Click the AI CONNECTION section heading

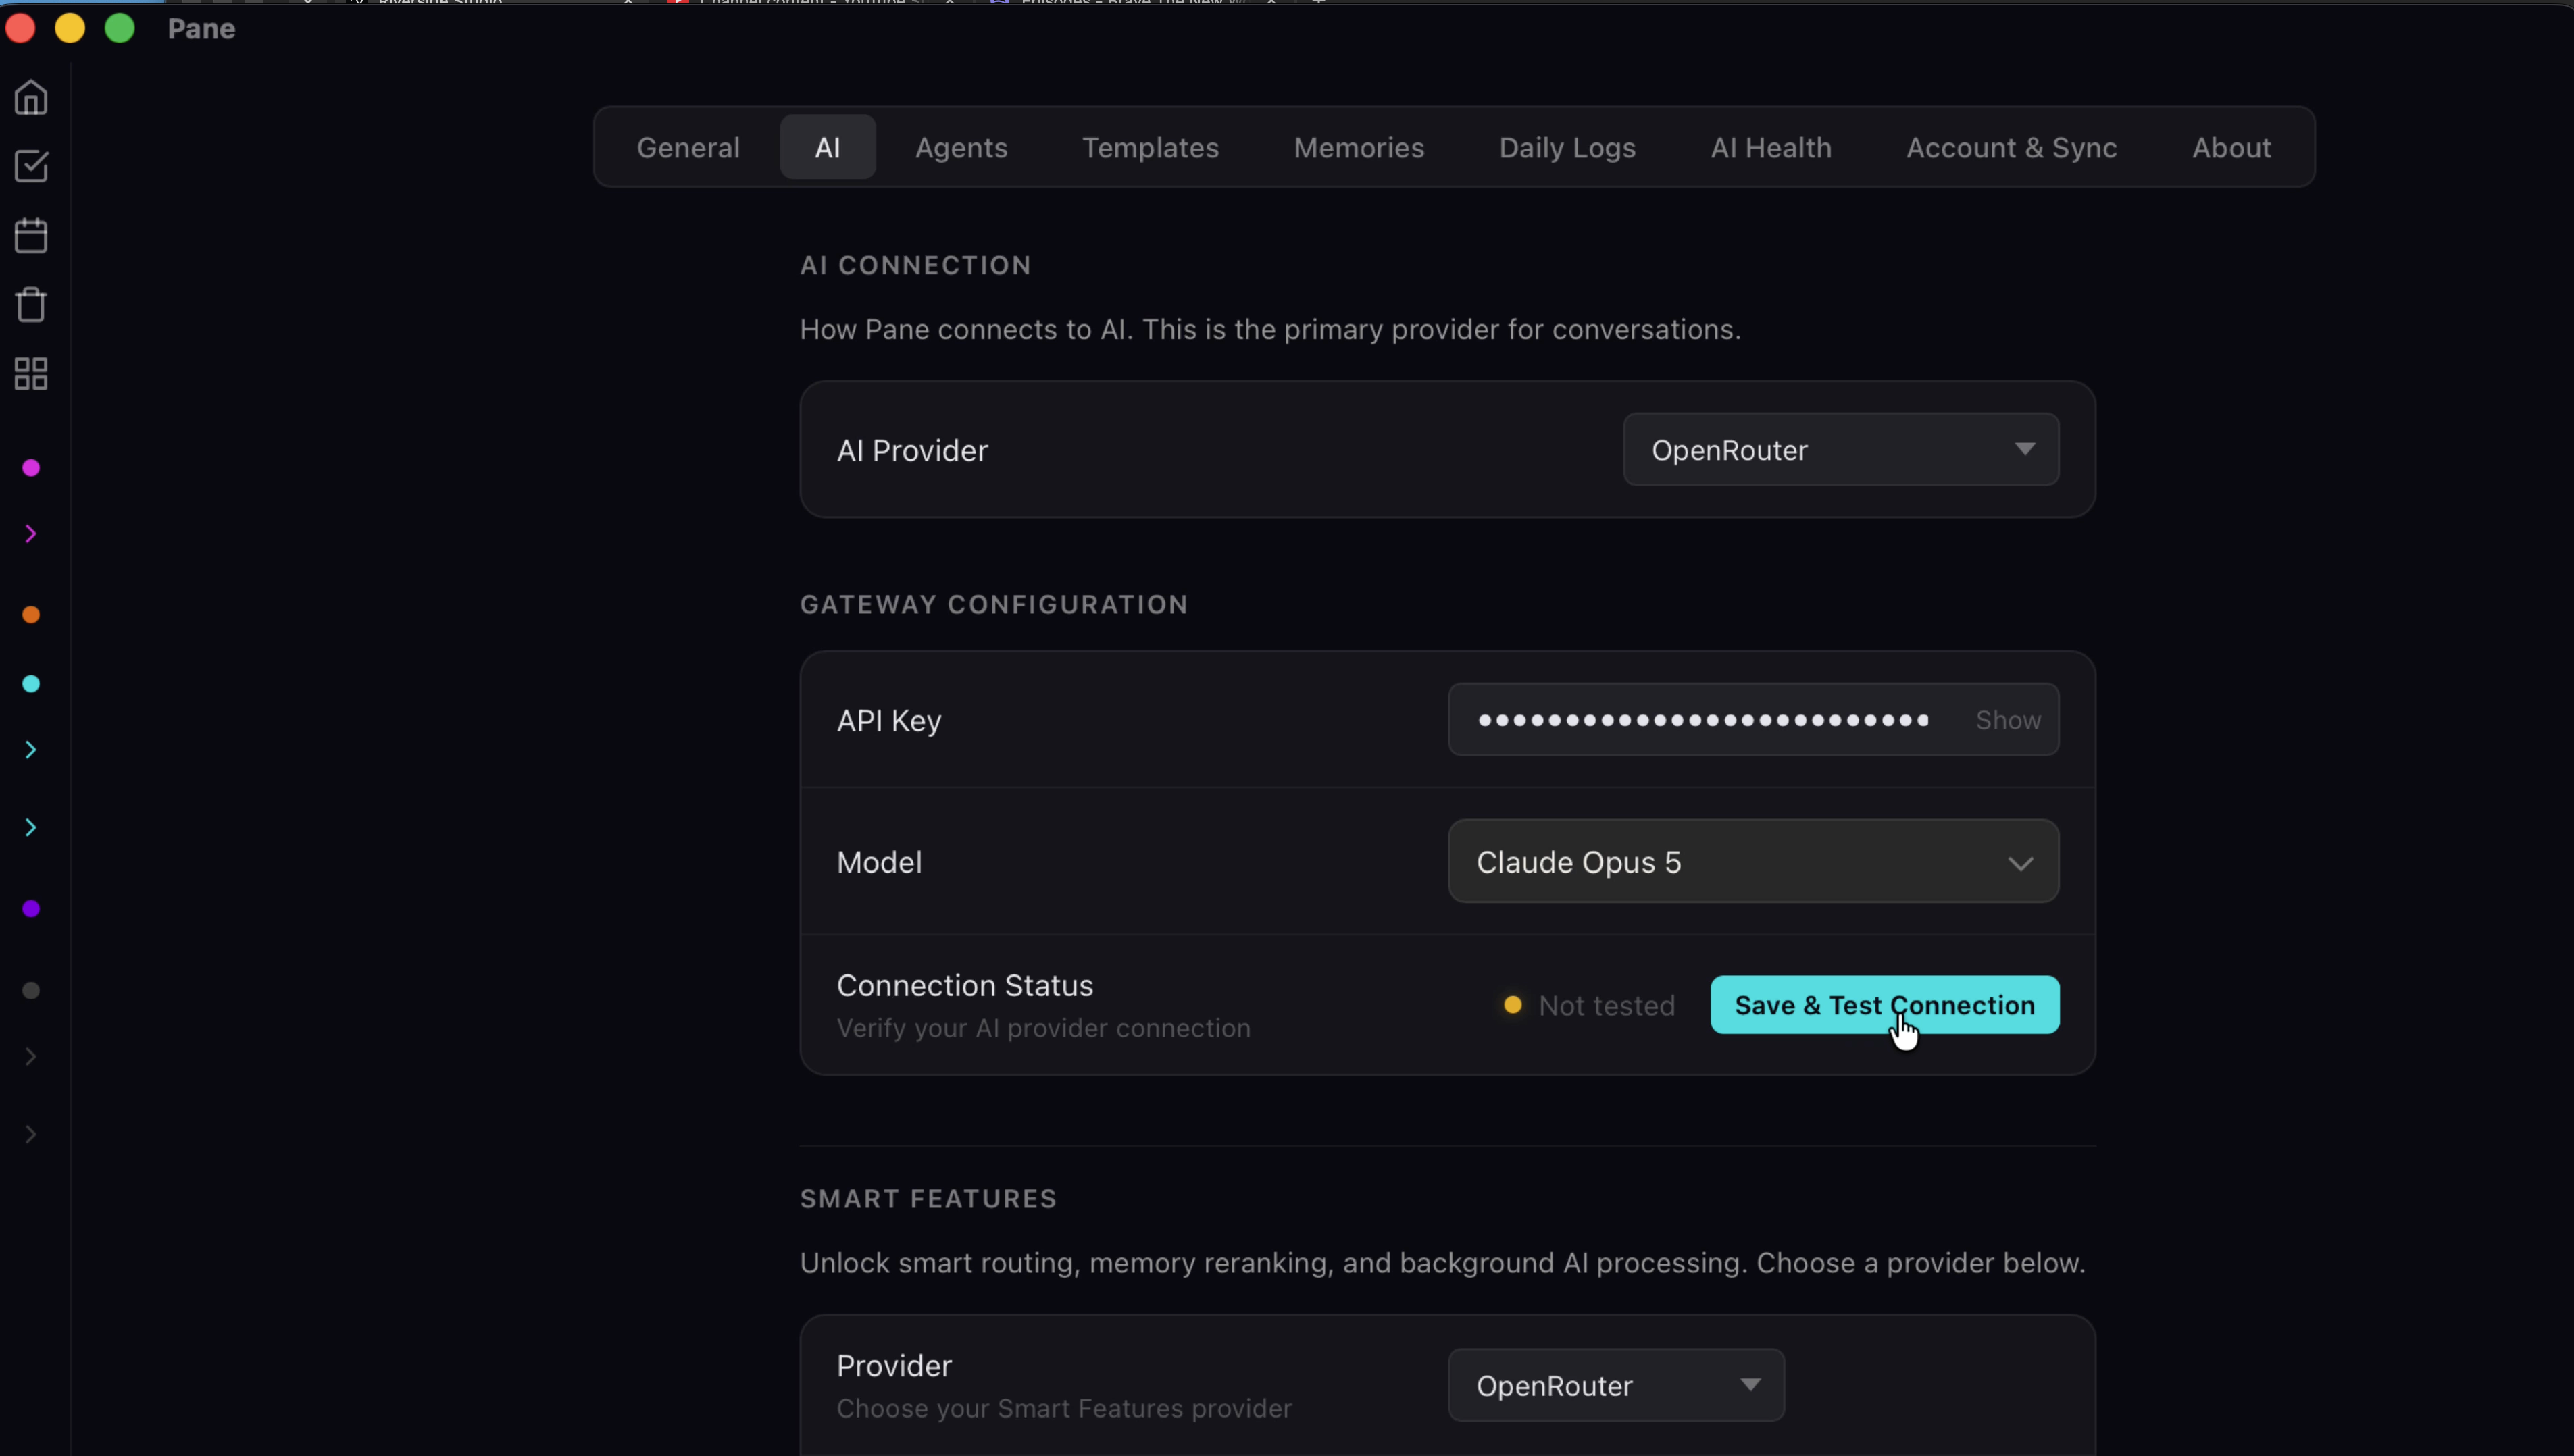(915, 265)
